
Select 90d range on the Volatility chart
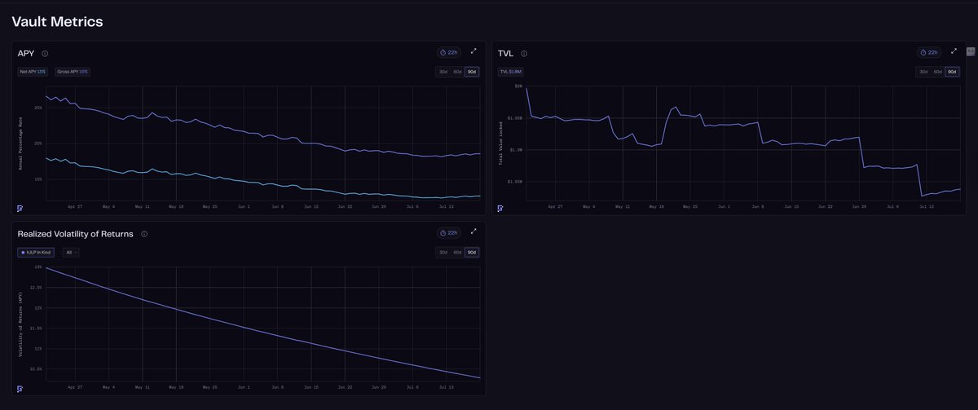(x=472, y=253)
